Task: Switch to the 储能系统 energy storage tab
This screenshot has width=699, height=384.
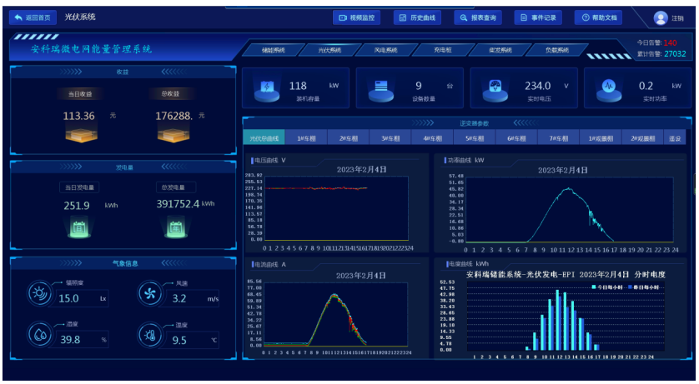Action: 273,50
